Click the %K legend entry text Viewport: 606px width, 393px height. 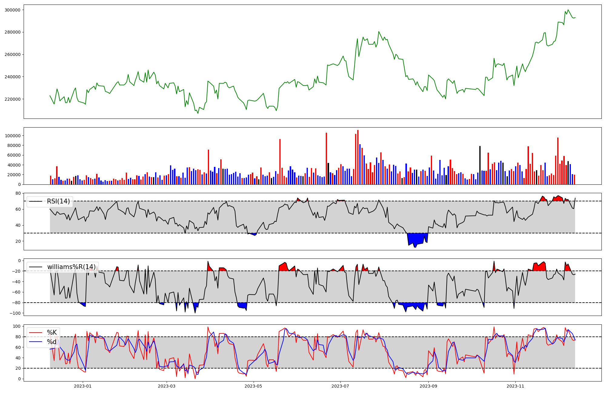52,333
